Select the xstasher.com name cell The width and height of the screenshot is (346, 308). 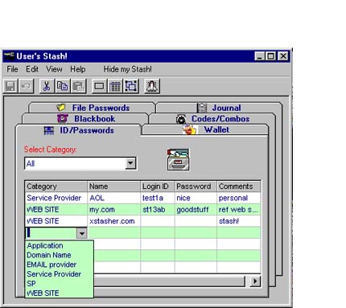(x=113, y=221)
